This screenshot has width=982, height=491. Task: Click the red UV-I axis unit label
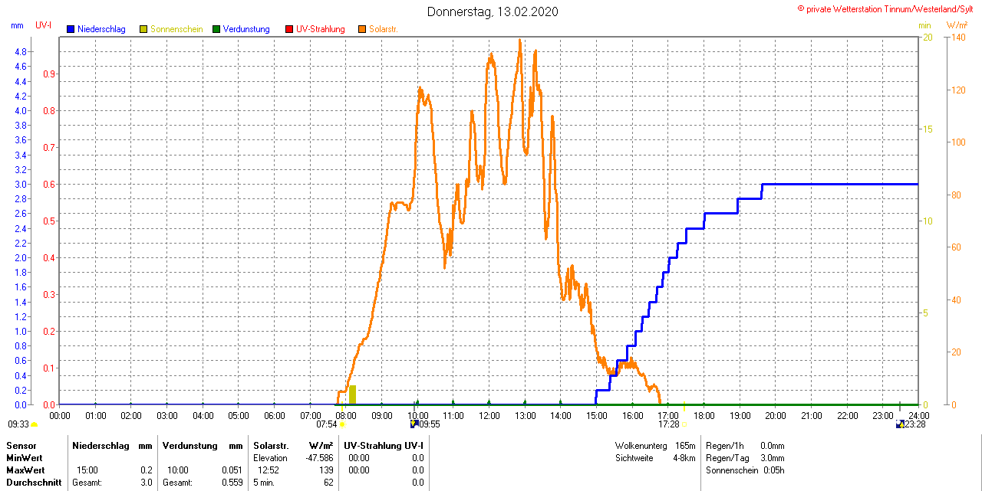[x=44, y=25]
